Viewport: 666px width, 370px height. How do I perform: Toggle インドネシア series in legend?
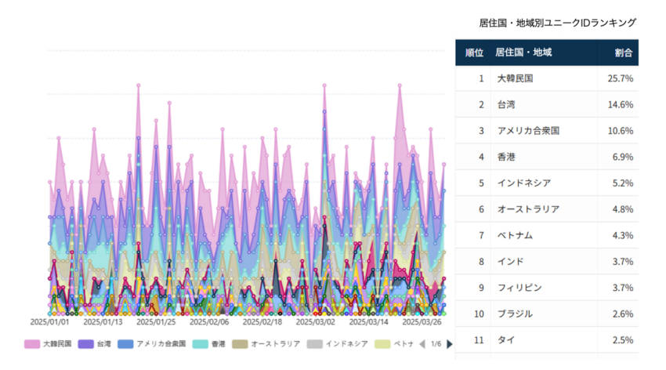pyautogui.click(x=338, y=344)
